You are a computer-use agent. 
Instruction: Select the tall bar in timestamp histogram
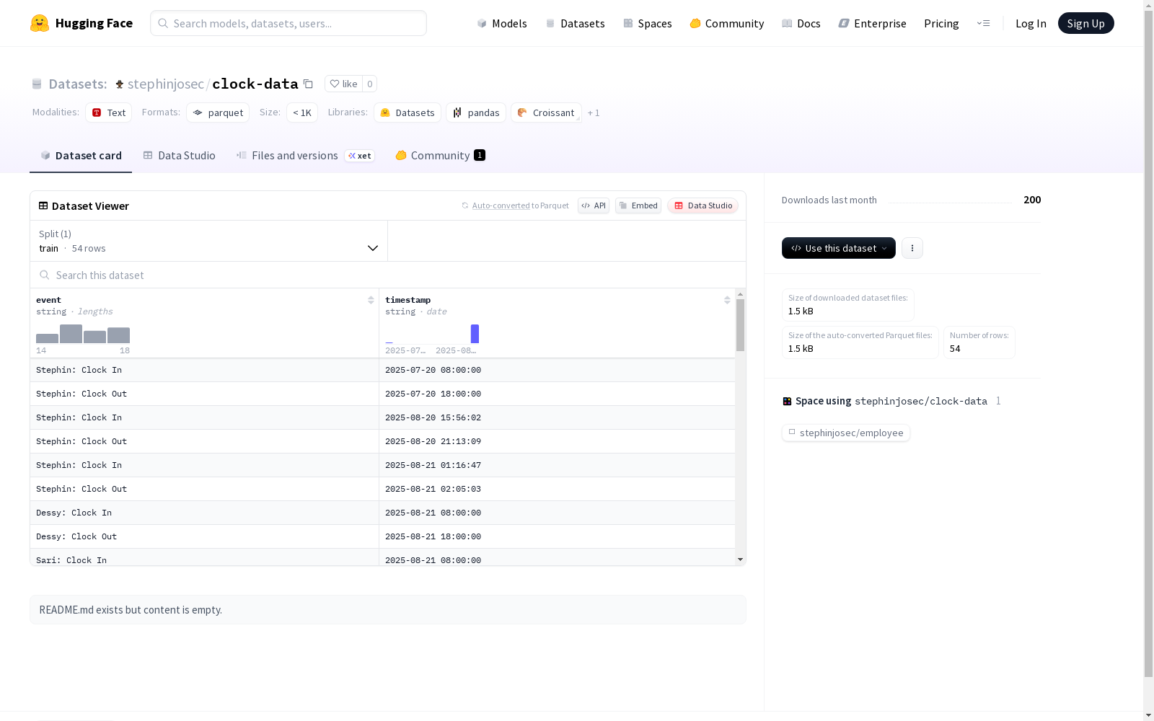[x=475, y=334]
